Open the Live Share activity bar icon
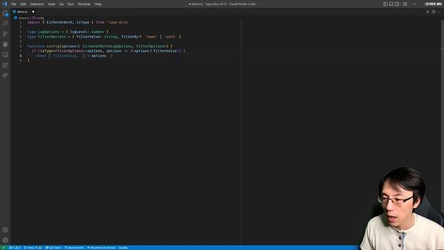 5,76
